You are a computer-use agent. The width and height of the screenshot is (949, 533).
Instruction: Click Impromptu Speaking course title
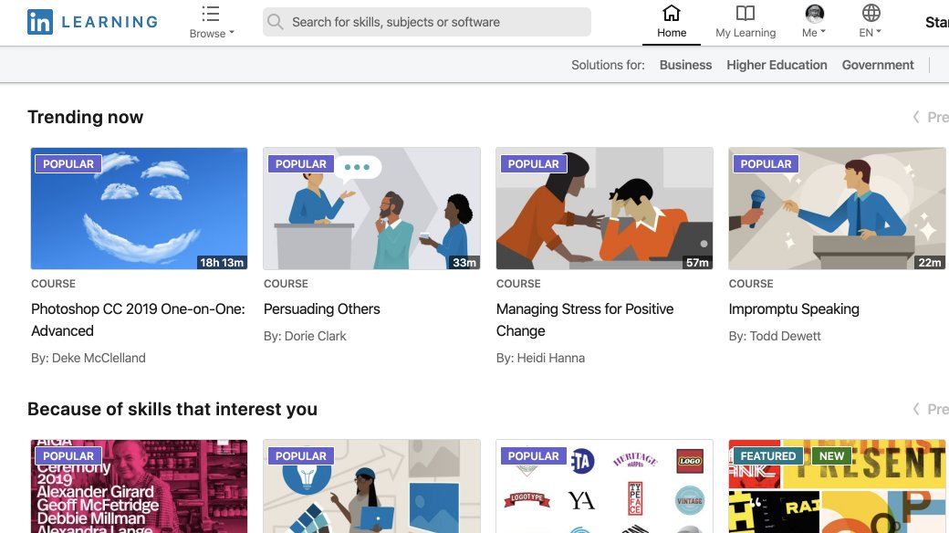pos(794,308)
